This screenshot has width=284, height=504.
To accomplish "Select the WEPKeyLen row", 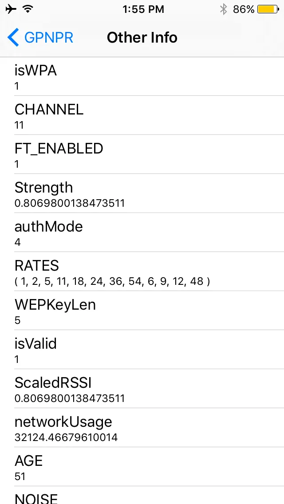I will click(x=142, y=311).
